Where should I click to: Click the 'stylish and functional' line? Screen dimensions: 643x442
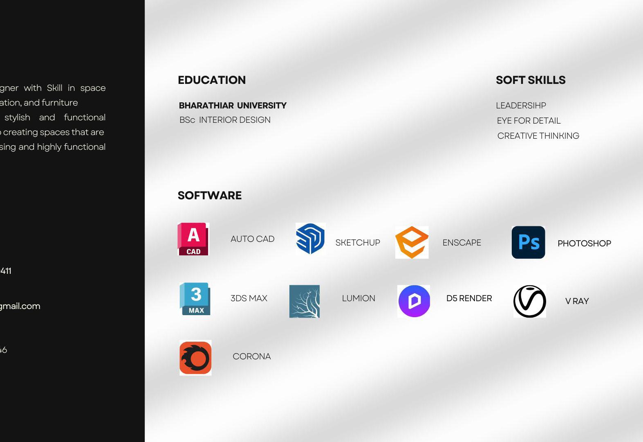(55, 117)
